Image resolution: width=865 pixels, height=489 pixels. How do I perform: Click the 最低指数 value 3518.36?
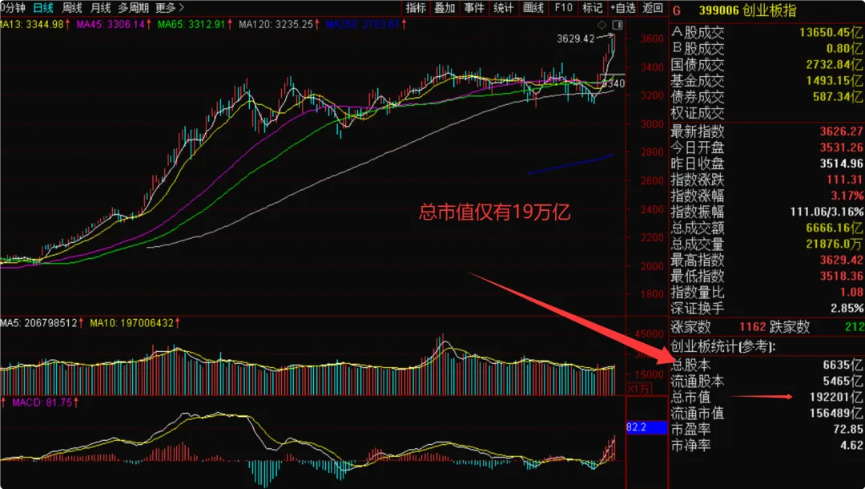coord(841,276)
